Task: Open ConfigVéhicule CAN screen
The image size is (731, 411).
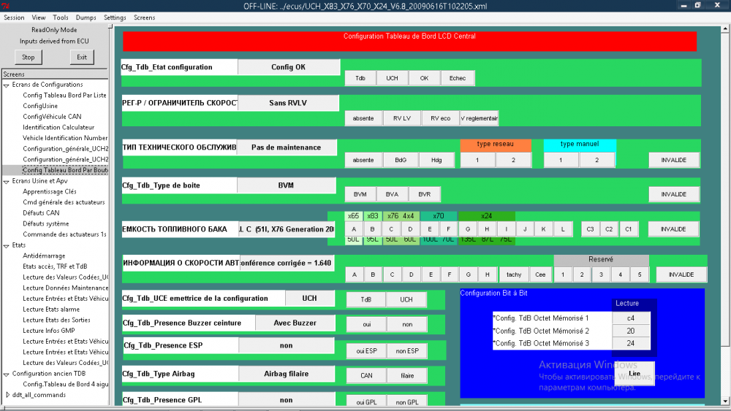Action: 52,117
